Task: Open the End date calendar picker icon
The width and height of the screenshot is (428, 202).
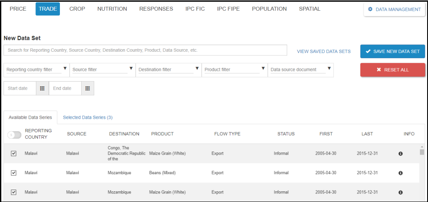Action: pyautogui.click(x=87, y=88)
